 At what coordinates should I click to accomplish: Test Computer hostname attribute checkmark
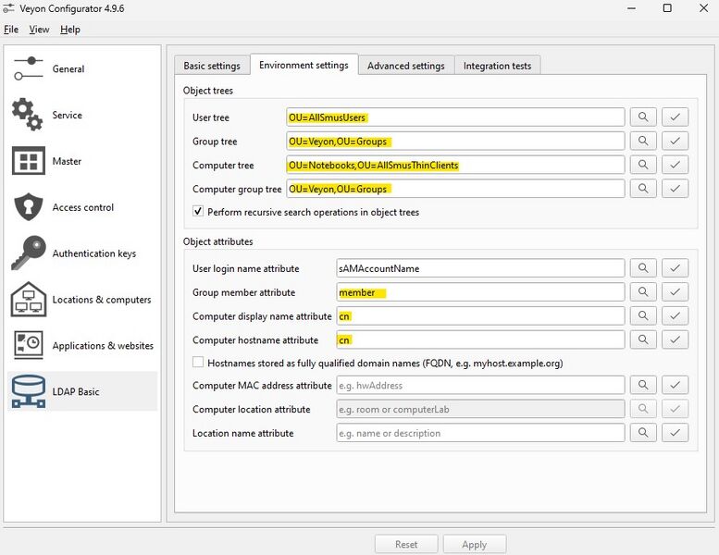pos(675,339)
